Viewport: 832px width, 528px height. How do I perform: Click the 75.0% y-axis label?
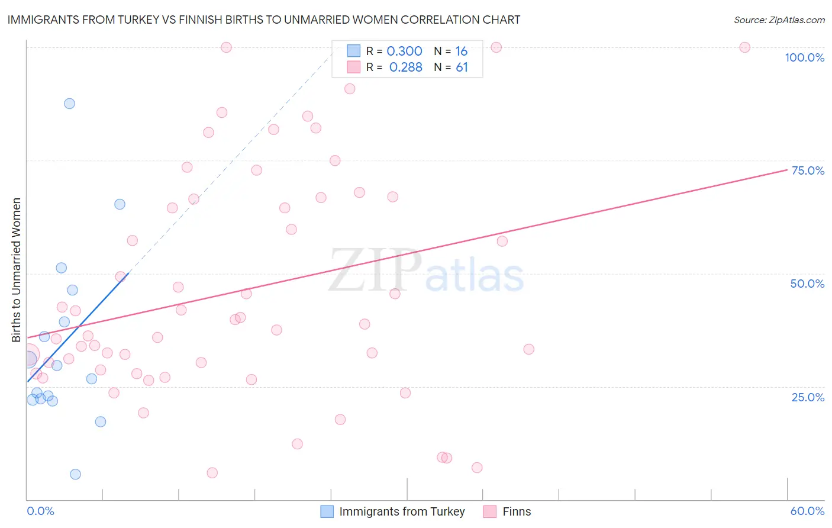[808, 170]
